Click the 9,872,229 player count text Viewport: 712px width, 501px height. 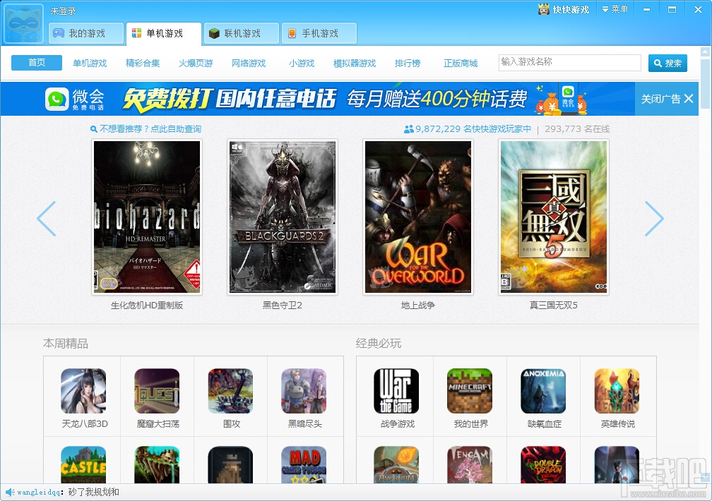(x=468, y=129)
